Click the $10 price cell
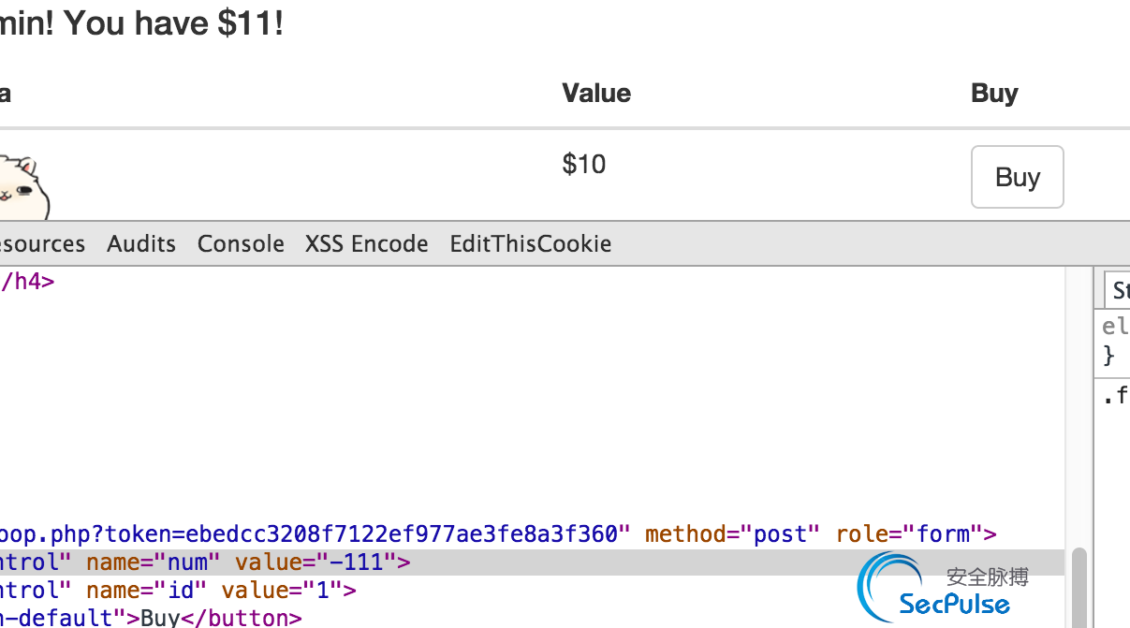1130x628 pixels. (584, 164)
